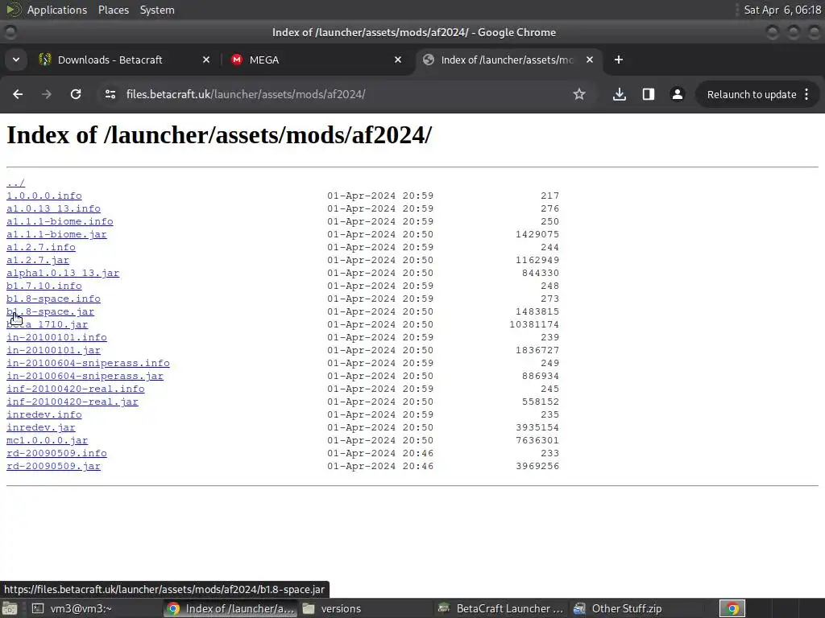Open a1.0.13_13.info link
The height and width of the screenshot is (618, 825).
(x=53, y=208)
